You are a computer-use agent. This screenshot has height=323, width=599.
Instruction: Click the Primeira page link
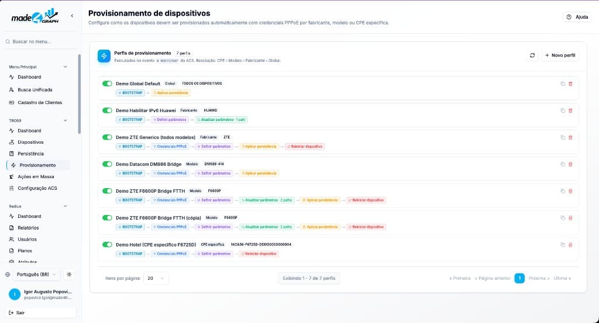[460, 279]
